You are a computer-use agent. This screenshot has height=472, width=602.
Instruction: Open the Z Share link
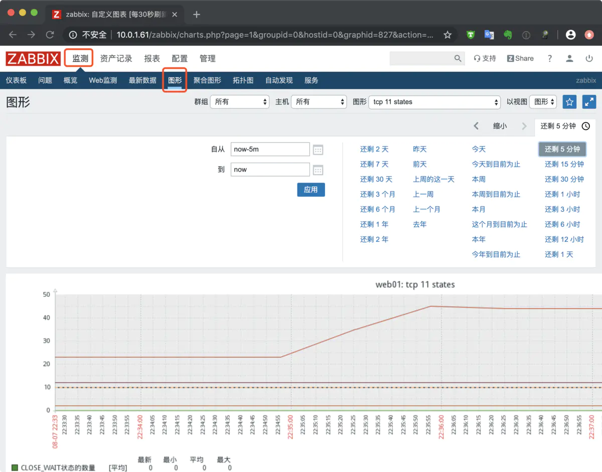(x=520, y=58)
